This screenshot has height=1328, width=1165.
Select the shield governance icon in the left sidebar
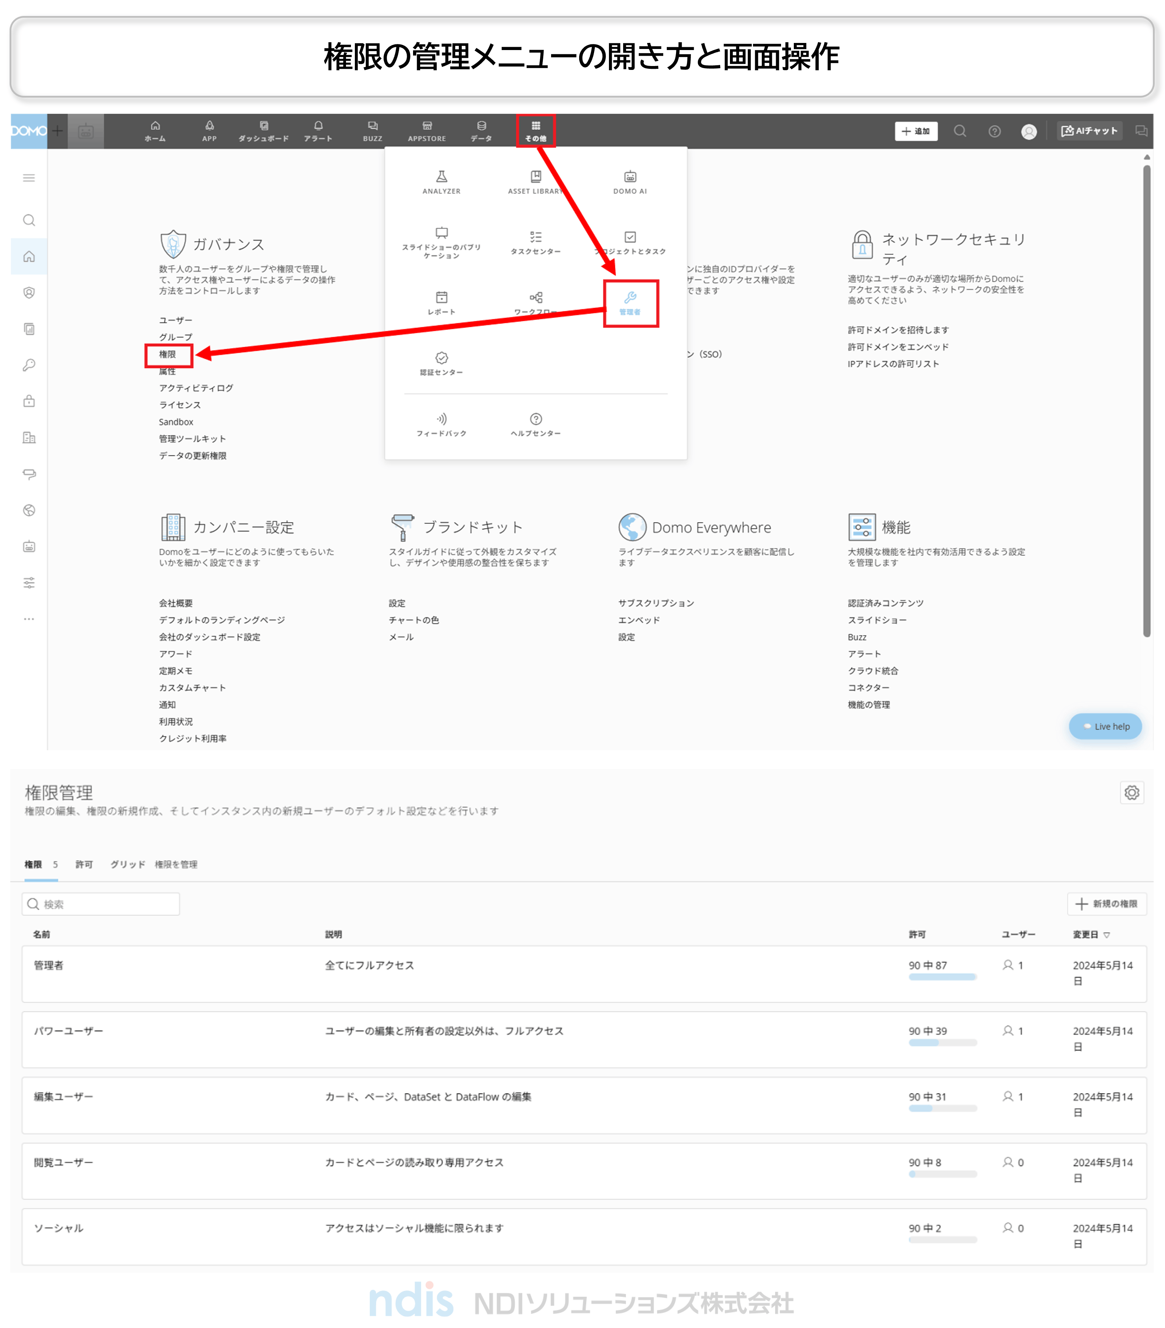(x=29, y=292)
